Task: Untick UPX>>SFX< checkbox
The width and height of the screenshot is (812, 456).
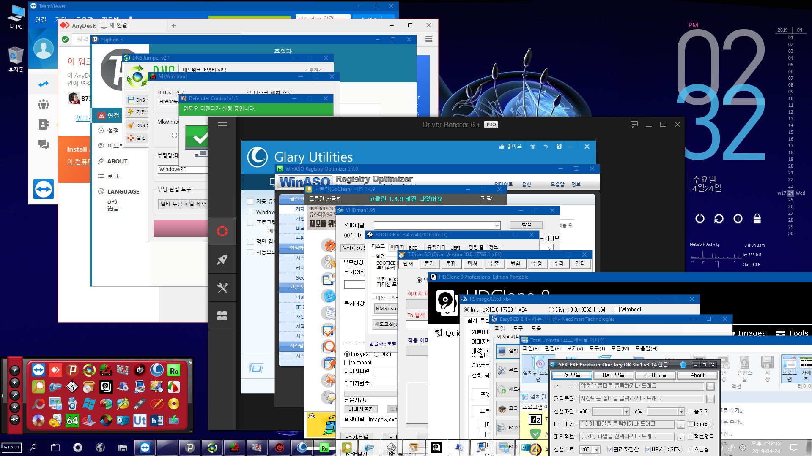Action: [x=648, y=449]
